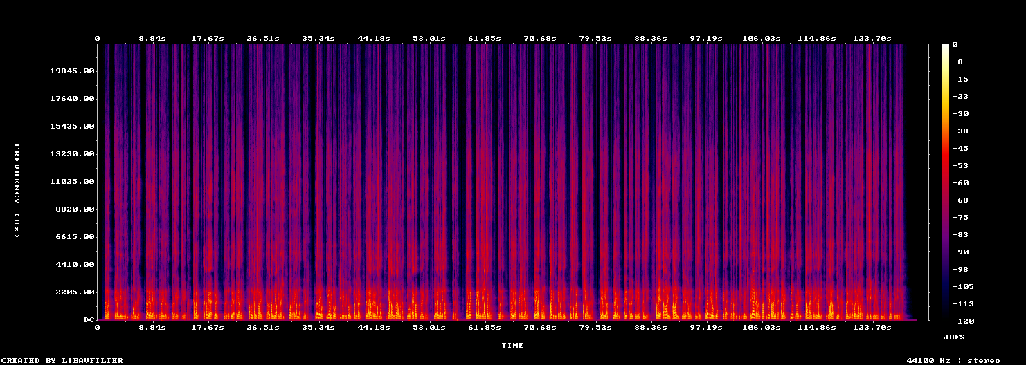Image resolution: width=1026 pixels, height=365 pixels.
Task: Click the dBFS unit label
Action: (954, 337)
